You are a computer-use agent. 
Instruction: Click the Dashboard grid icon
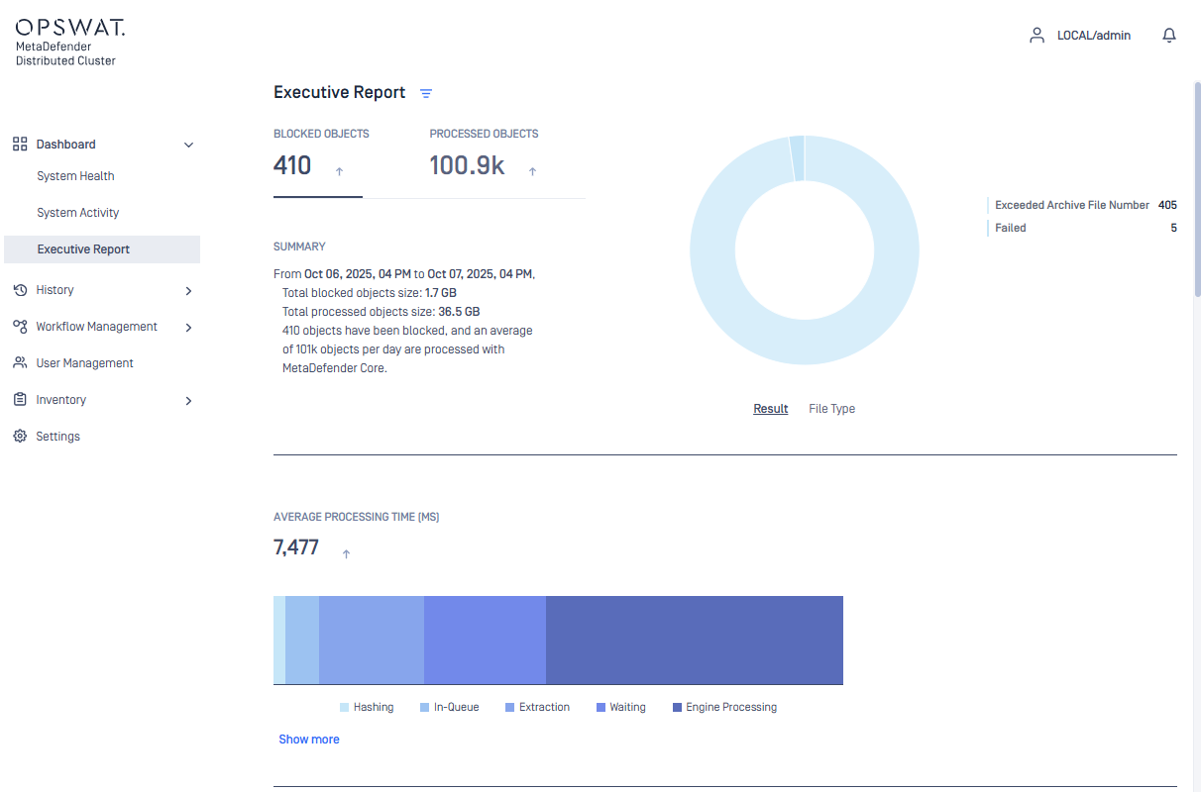20,145
